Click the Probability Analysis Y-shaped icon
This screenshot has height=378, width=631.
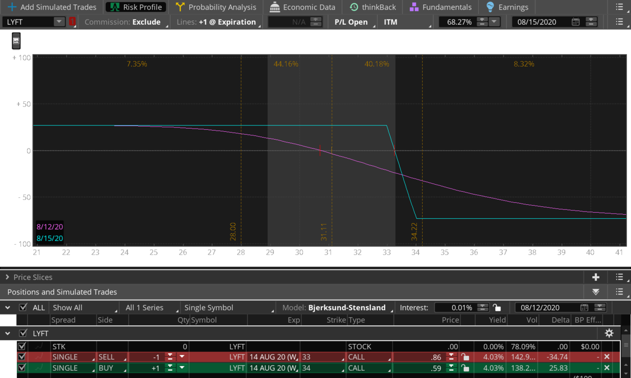click(x=180, y=7)
